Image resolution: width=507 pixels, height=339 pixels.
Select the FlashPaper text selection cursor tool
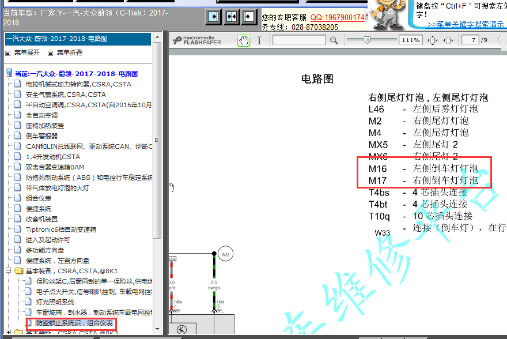(x=259, y=40)
